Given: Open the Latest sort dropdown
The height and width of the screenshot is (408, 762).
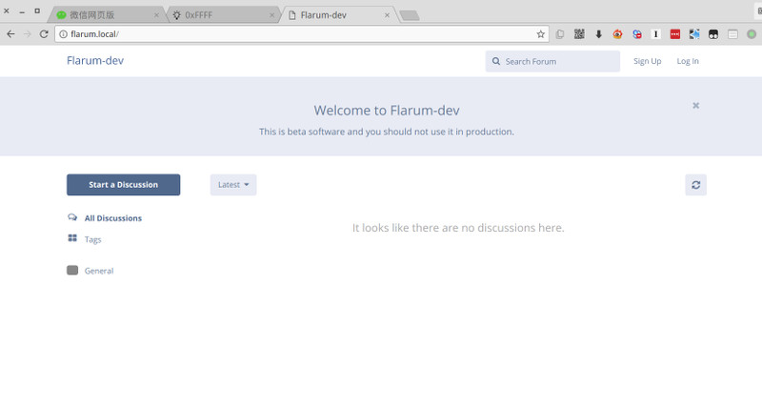Looking at the screenshot, I should [233, 185].
